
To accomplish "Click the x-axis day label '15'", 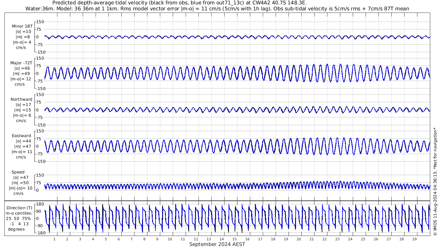I will 234,239.
